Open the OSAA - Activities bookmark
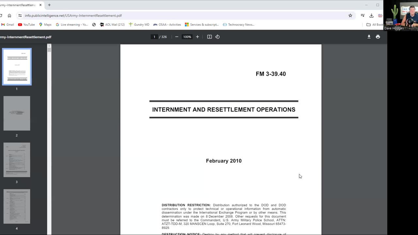418x235 pixels. tap(167, 24)
